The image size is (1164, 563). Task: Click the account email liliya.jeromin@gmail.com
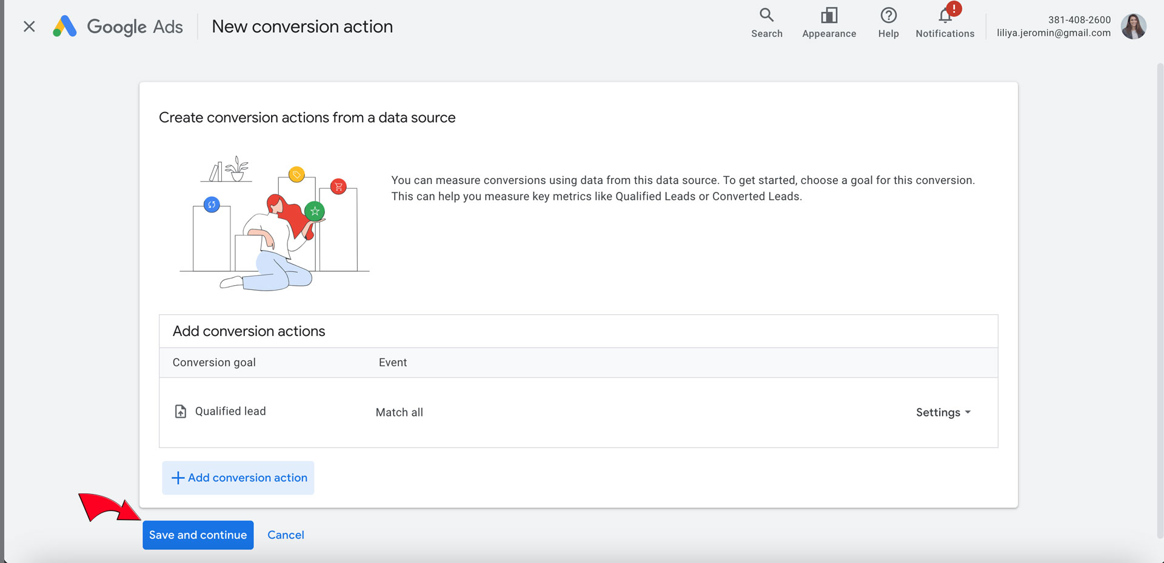1054,33
